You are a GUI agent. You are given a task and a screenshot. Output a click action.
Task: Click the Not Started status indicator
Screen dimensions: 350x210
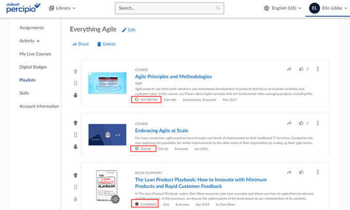pyautogui.click(x=146, y=99)
